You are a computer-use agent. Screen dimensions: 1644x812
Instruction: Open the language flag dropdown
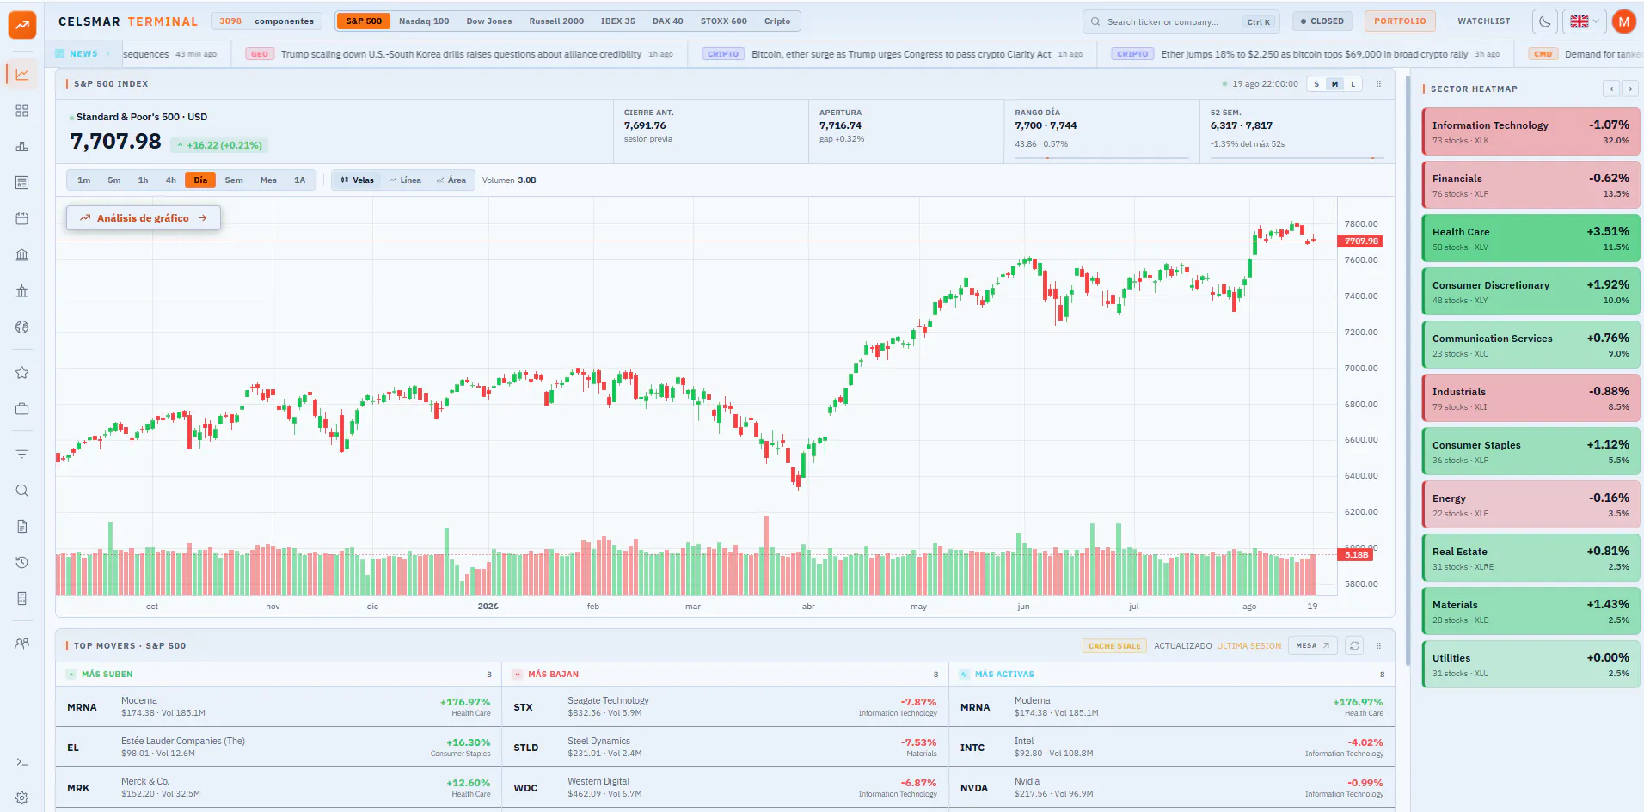tap(1585, 21)
